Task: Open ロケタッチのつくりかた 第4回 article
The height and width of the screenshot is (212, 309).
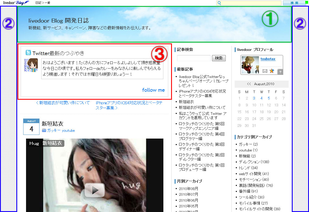Action: coord(201,136)
